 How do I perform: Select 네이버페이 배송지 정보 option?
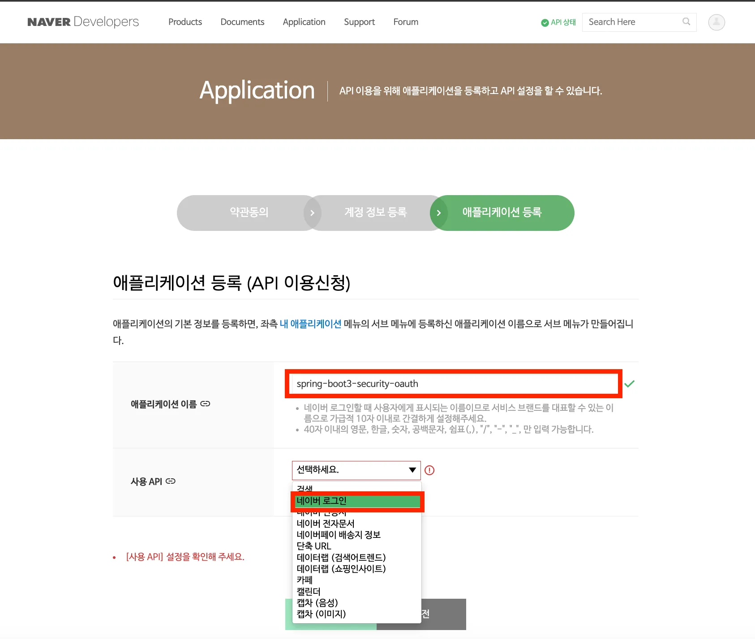point(357,535)
